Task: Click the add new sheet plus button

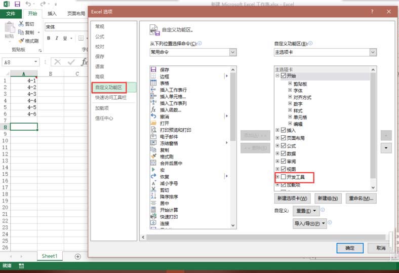Action: 78,256
